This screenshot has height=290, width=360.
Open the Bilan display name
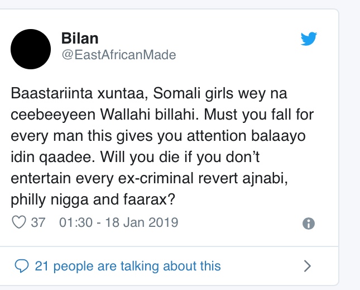pos(80,38)
